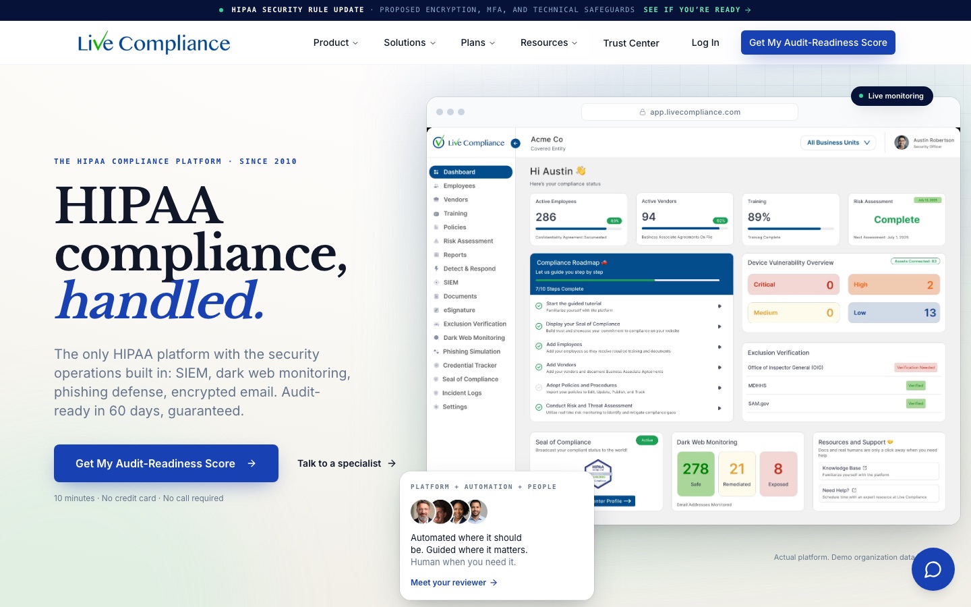Expand the Add Employees step arrow
971x607 pixels.
(x=719, y=347)
